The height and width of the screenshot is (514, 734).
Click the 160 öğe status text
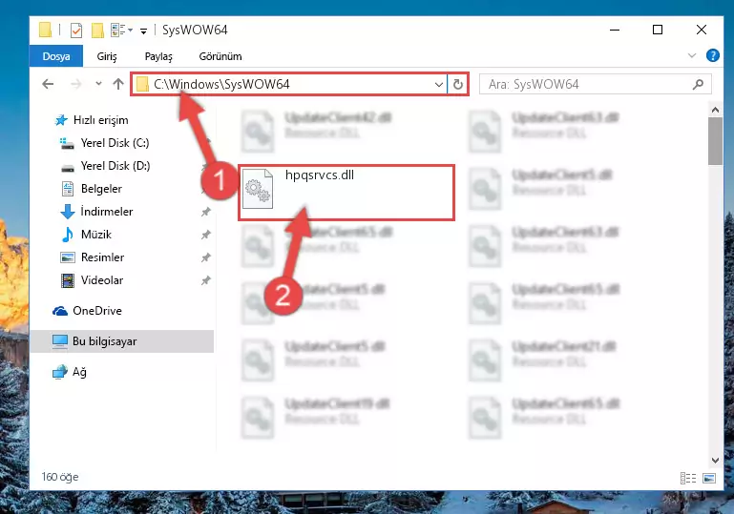[x=60, y=477]
